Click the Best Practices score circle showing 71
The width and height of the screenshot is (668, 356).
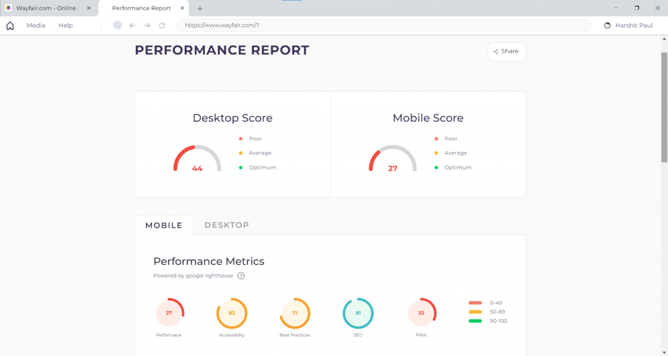295,313
